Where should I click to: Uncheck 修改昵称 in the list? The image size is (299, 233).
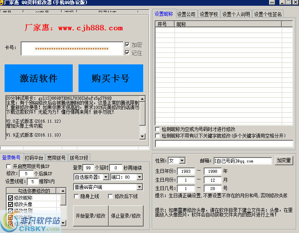[x=10, y=198]
